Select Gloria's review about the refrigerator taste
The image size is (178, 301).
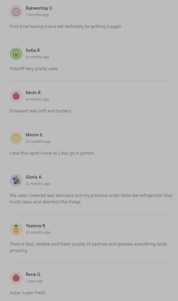[x=91, y=199]
